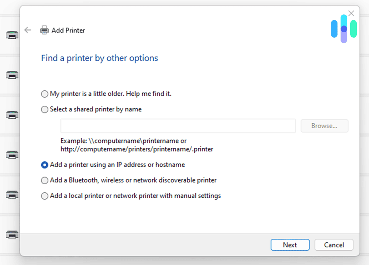Select the third printer icon in left sidebar
This screenshot has height=265, width=369.
tap(12, 114)
